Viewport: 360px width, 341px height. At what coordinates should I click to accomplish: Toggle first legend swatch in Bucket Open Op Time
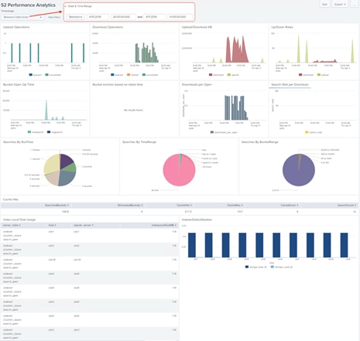29,132
